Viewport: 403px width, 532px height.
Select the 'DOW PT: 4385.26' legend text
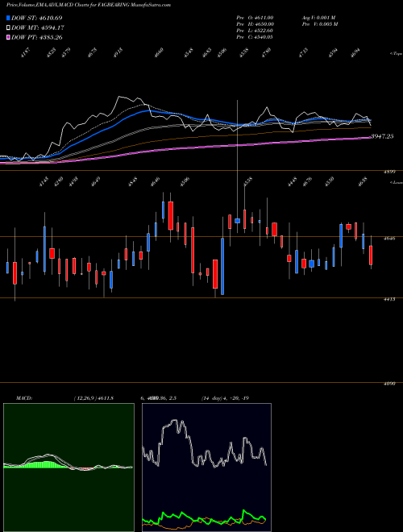(x=36, y=37)
